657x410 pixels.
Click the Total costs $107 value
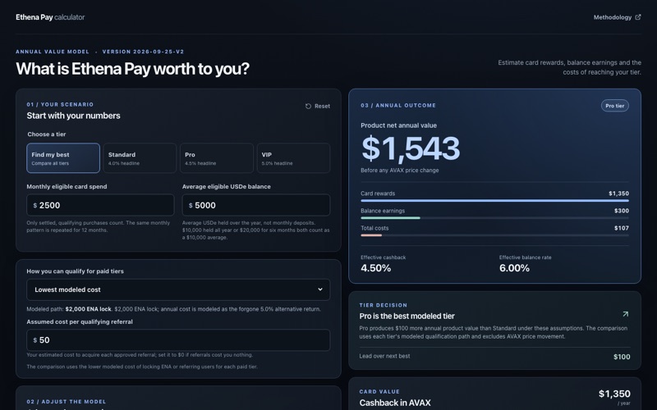[x=622, y=228]
